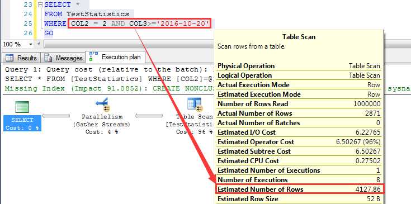Image resolution: width=411 pixels, height=204 pixels.
Task: Collapse the SELECT statement outline at line 23
Action: pos(40,4)
